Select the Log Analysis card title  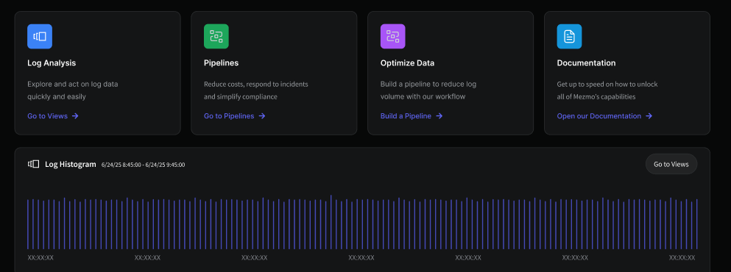(52, 63)
